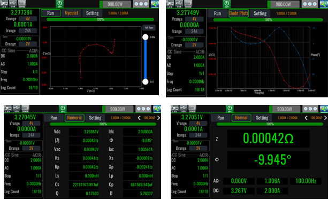
Task: Open the Vrange 4V selector in the Numeric screen
Action: (31, 123)
